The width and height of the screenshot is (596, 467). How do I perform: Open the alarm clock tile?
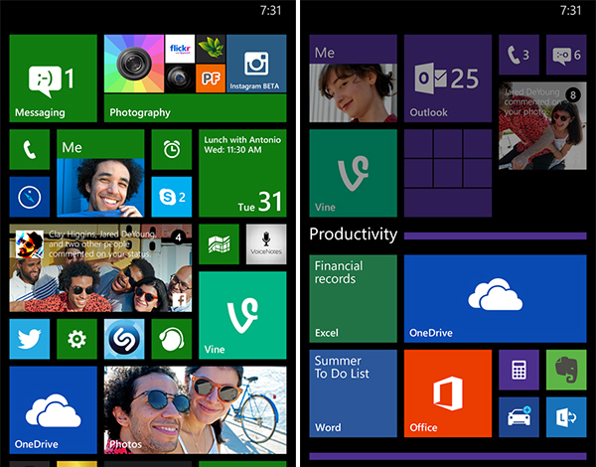(172, 149)
